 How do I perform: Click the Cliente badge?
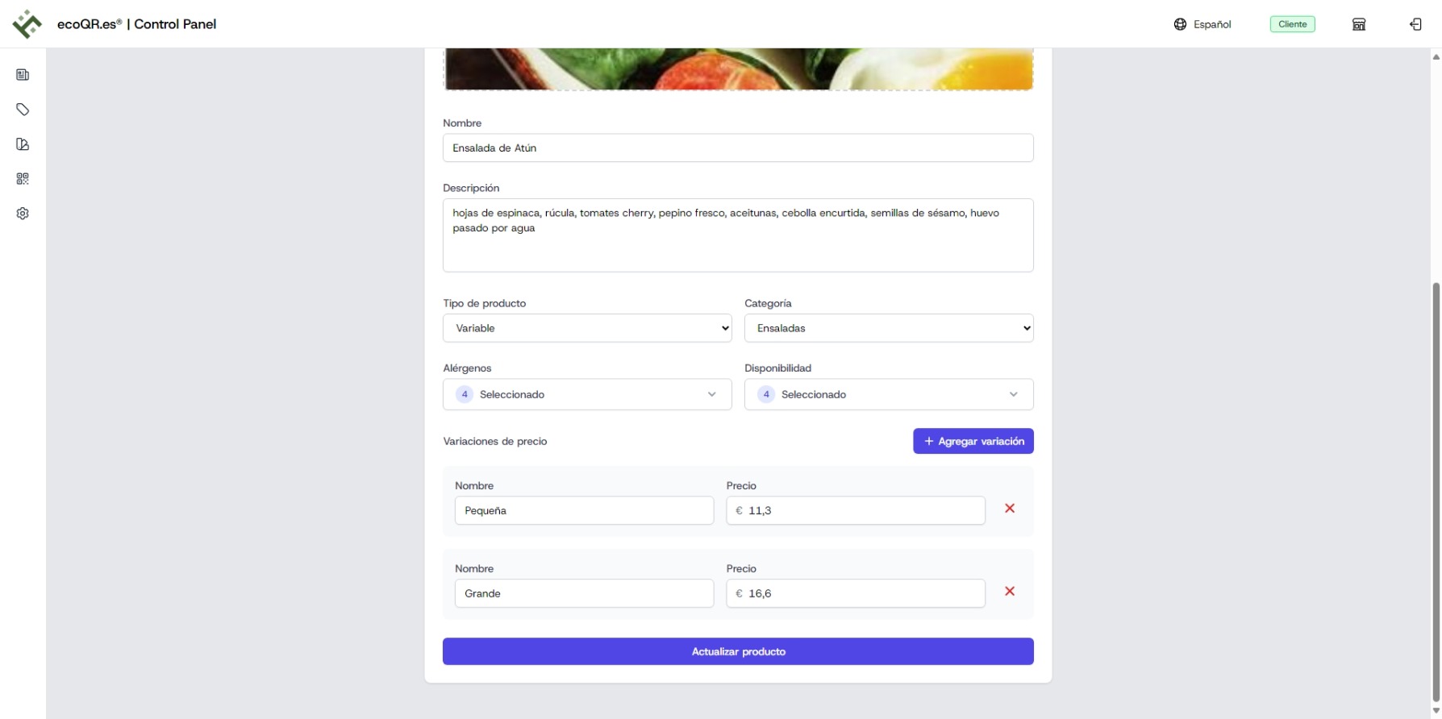click(1293, 24)
